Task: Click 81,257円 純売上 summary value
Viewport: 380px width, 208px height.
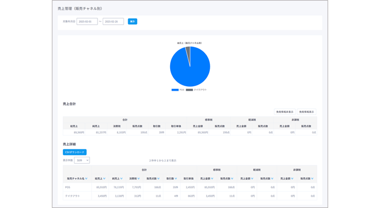Action: (101, 133)
